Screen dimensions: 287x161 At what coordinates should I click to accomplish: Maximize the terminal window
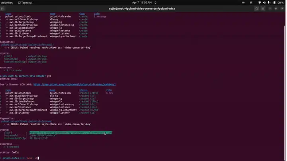coord(276,9)
